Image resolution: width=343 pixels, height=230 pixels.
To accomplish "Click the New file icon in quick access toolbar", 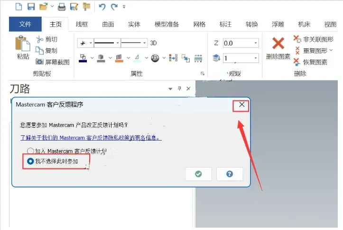I will 19,7.
